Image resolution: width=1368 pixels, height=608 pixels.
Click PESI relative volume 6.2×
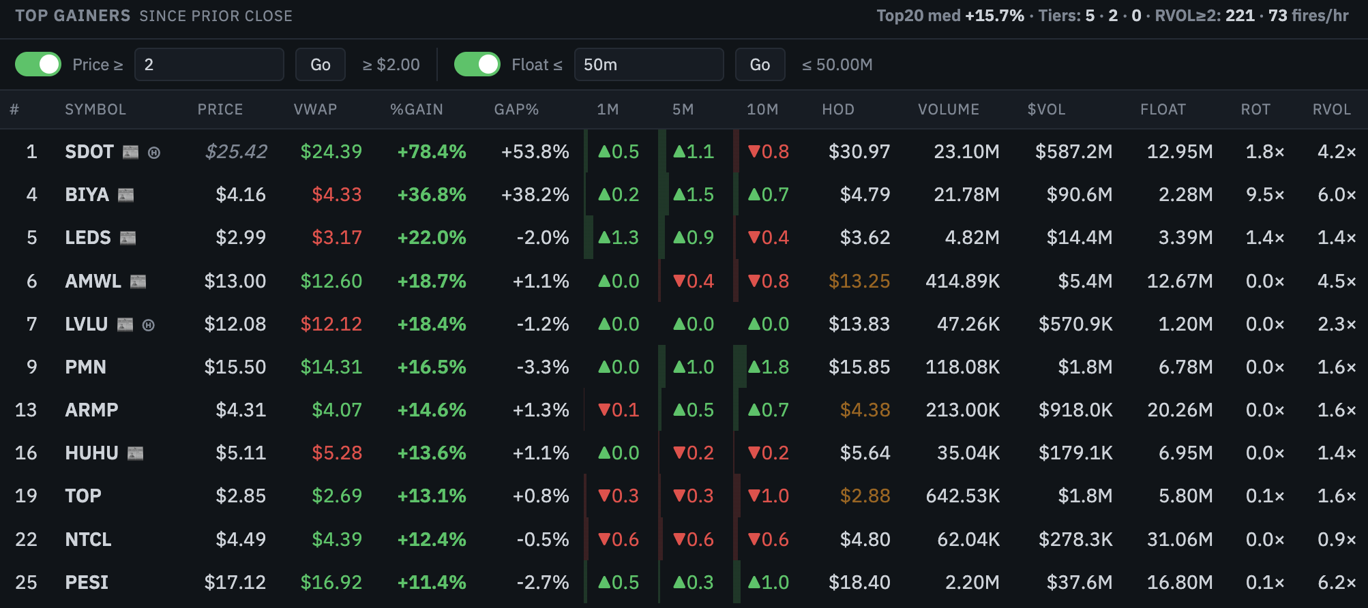click(1337, 582)
